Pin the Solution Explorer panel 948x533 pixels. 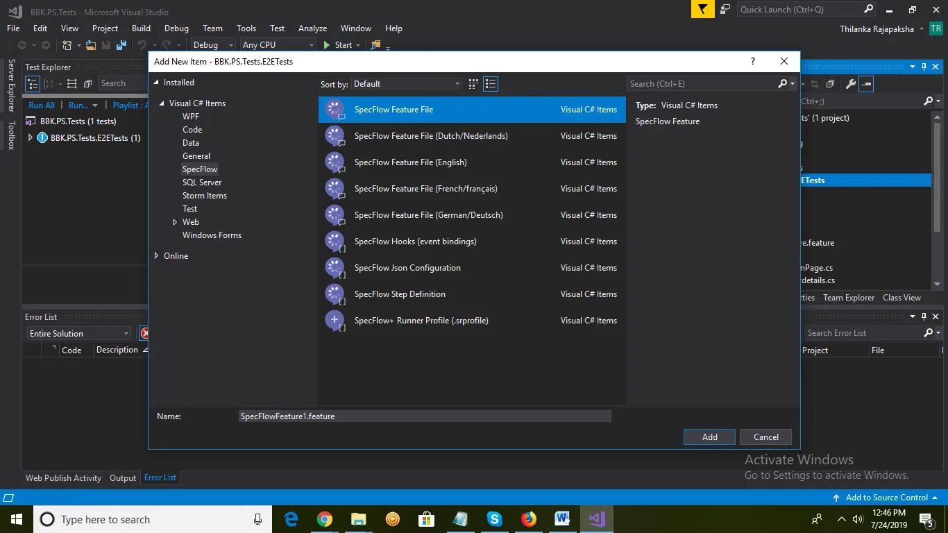(x=924, y=67)
